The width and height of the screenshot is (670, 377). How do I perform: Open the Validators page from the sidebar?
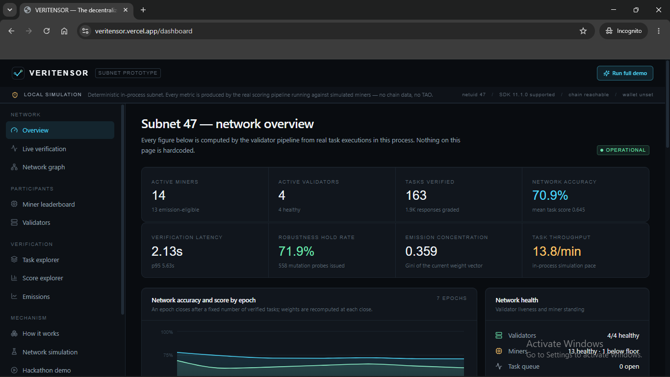click(60, 222)
